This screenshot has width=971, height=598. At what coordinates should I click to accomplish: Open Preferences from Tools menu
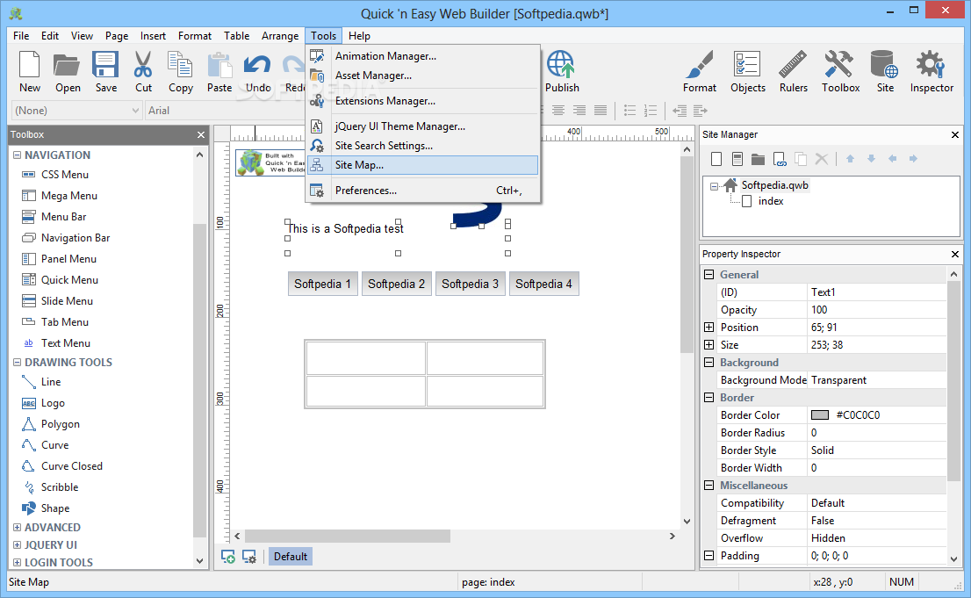click(x=423, y=191)
